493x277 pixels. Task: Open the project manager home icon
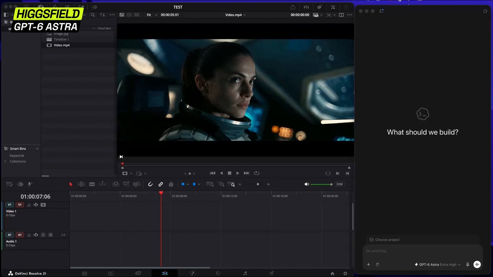coord(332,273)
